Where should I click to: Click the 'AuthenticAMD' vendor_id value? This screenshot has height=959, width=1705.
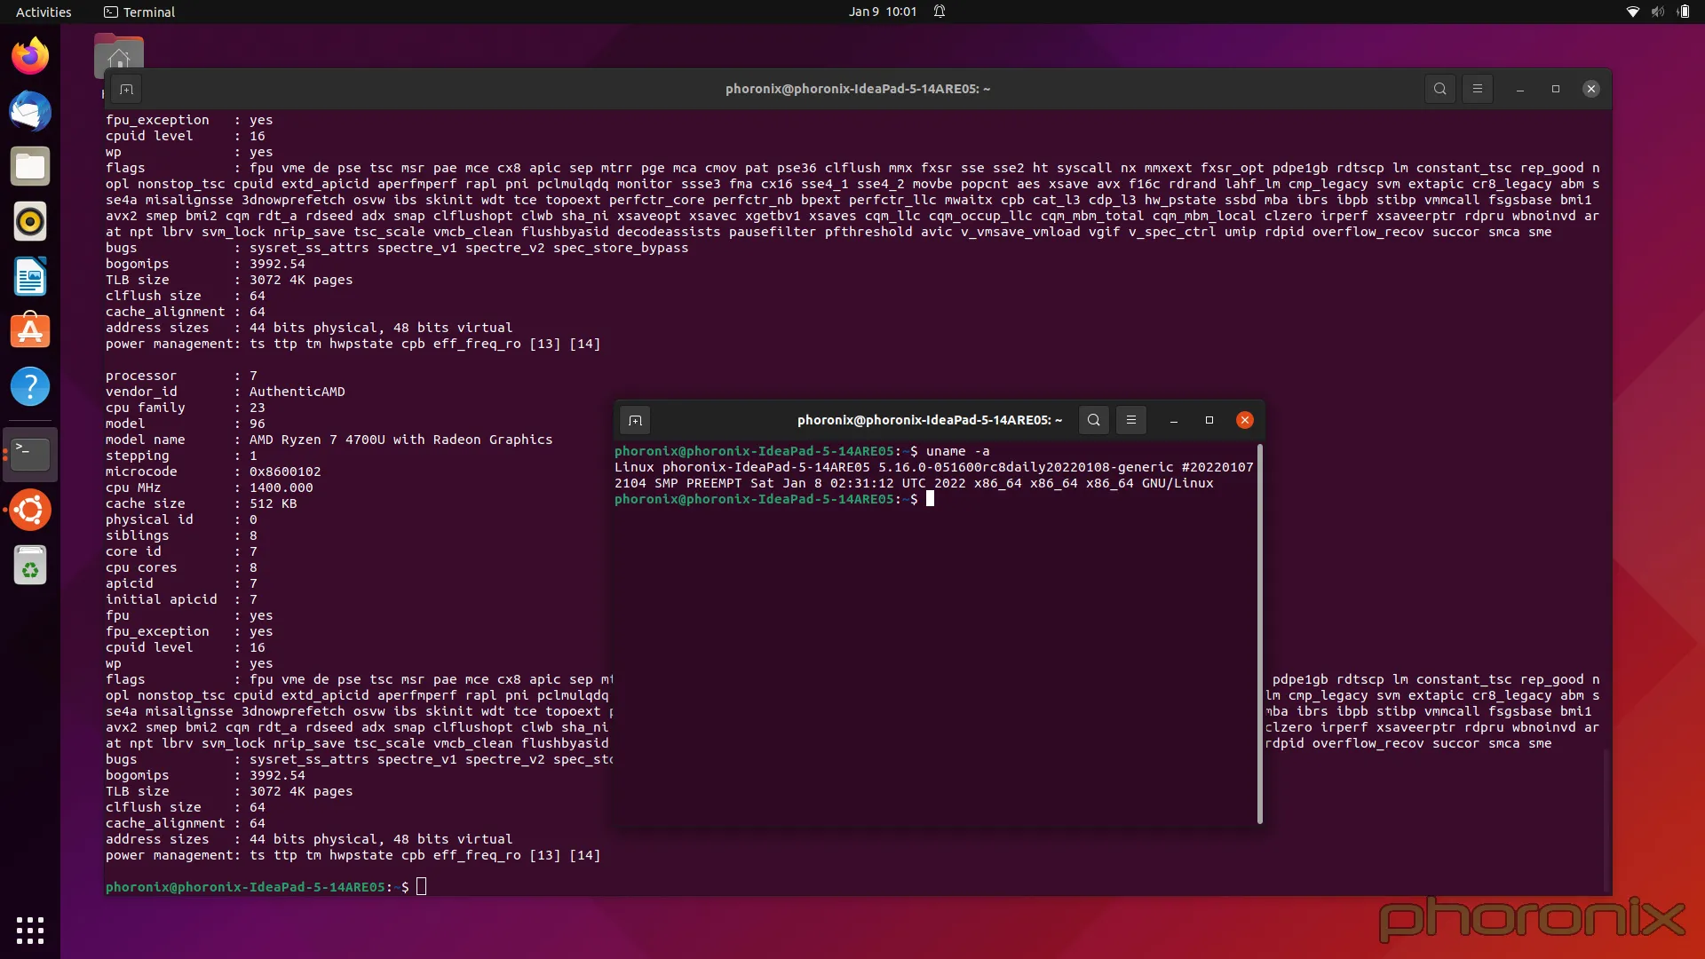pyautogui.click(x=297, y=392)
